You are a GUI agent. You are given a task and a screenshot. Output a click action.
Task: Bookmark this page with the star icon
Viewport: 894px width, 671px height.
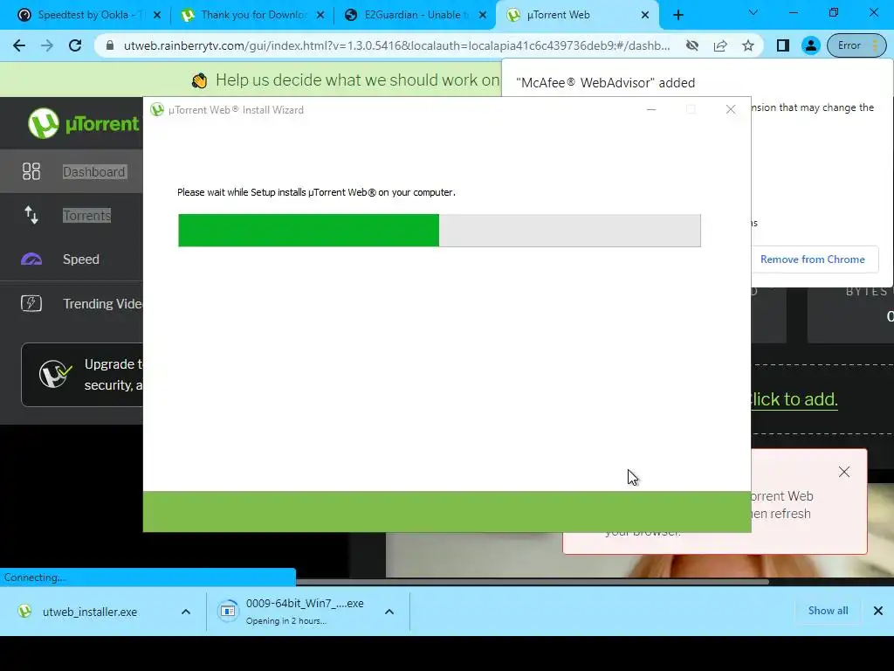click(748, 45)
